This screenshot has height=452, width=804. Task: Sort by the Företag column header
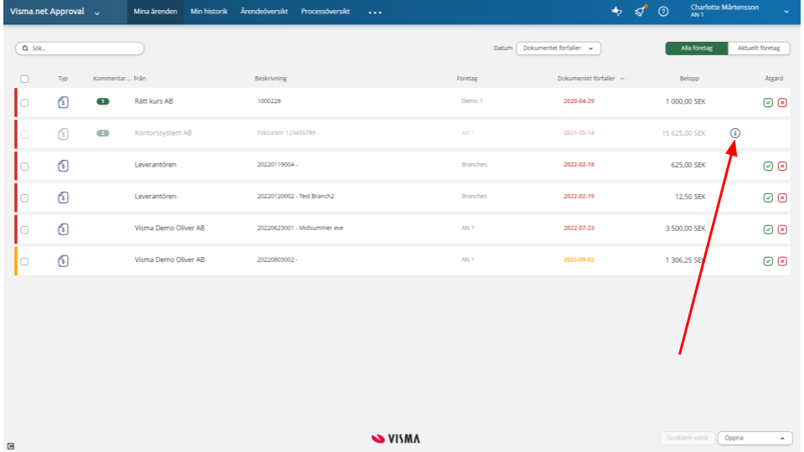click(x=466, y=79)
